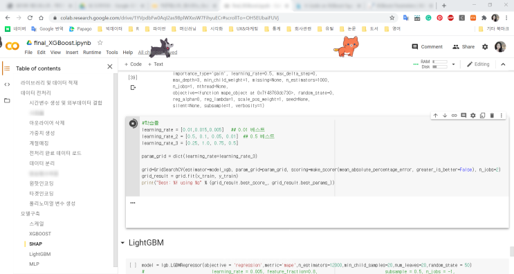Collapse the LightGBM section
Screen dimensions: 514x274
click(122, 243)
